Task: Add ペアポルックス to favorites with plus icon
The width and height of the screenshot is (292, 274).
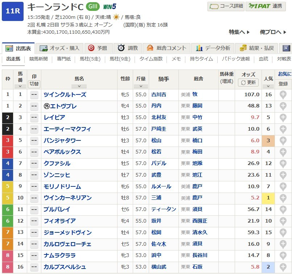Action: click(283, 152)
